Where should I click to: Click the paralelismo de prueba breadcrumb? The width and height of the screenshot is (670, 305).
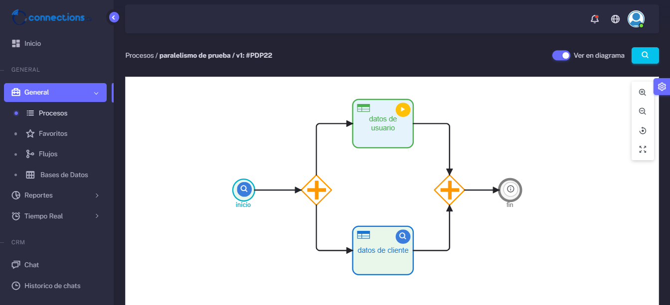[x=195, y=55]
